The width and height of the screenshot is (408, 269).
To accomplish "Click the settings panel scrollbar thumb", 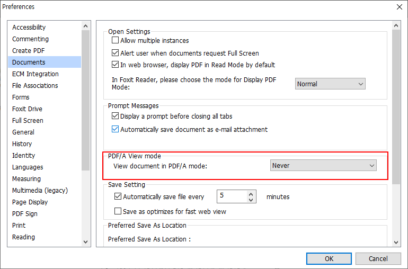I will click(396, 107).
